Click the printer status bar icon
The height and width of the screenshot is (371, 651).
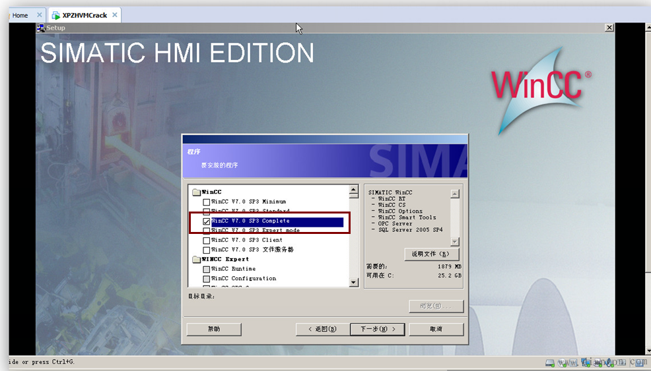point(598,362)
